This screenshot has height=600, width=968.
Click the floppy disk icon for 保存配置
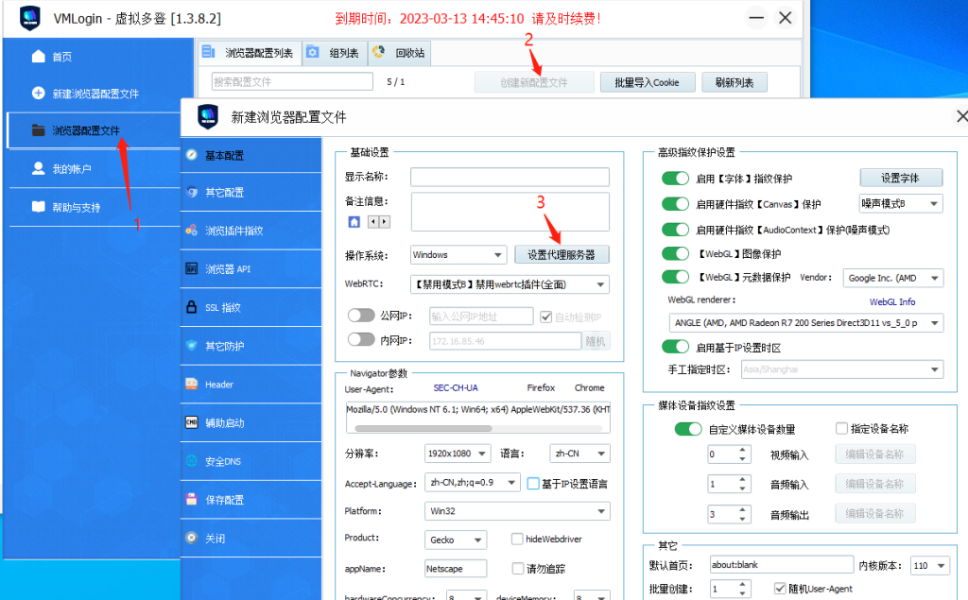click(191, 500)
